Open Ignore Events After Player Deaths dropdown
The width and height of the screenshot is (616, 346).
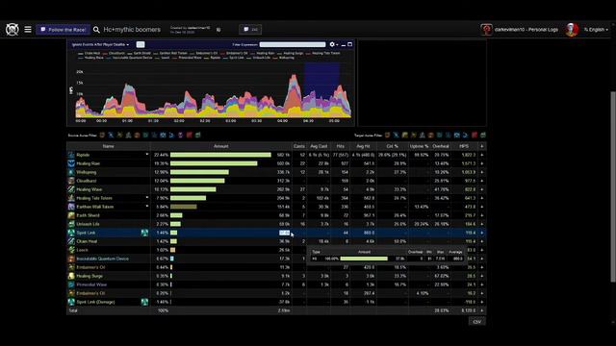pyautogui.click(x=100, y=45)
